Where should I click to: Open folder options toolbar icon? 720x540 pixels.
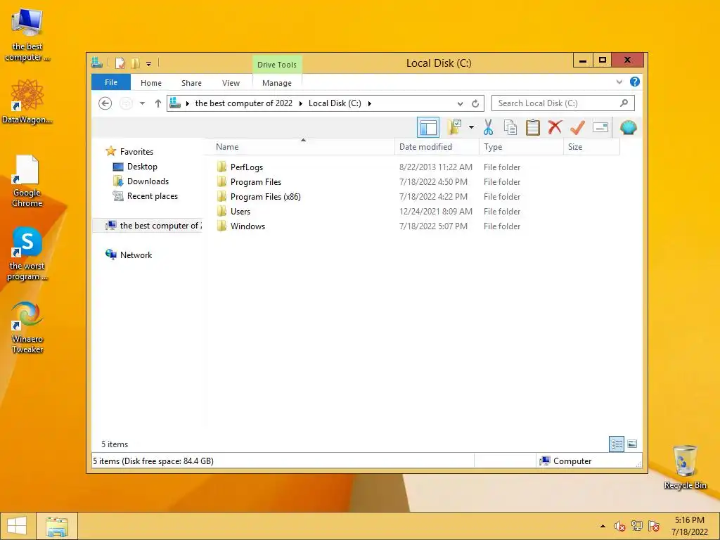(x=455, y=128)
